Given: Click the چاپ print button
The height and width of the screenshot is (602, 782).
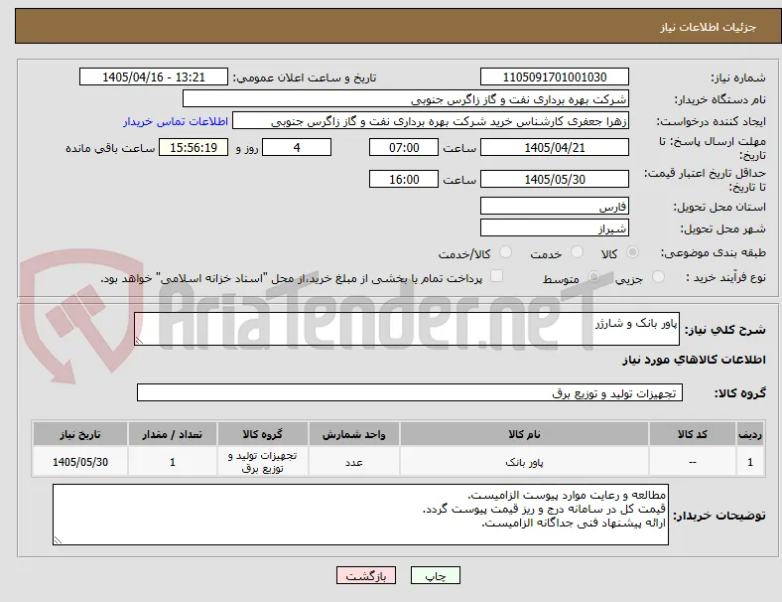Looking at the screenshot, I should (436, 575).
